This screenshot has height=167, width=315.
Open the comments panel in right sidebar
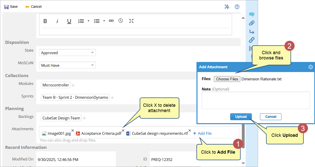tap(251, 15)
